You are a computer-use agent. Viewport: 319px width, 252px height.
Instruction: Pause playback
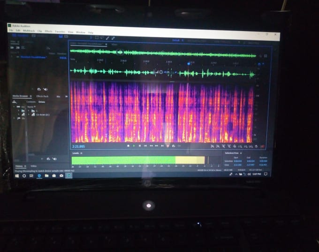[140, 146]
